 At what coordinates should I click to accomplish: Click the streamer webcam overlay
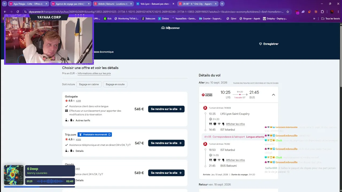49,39
